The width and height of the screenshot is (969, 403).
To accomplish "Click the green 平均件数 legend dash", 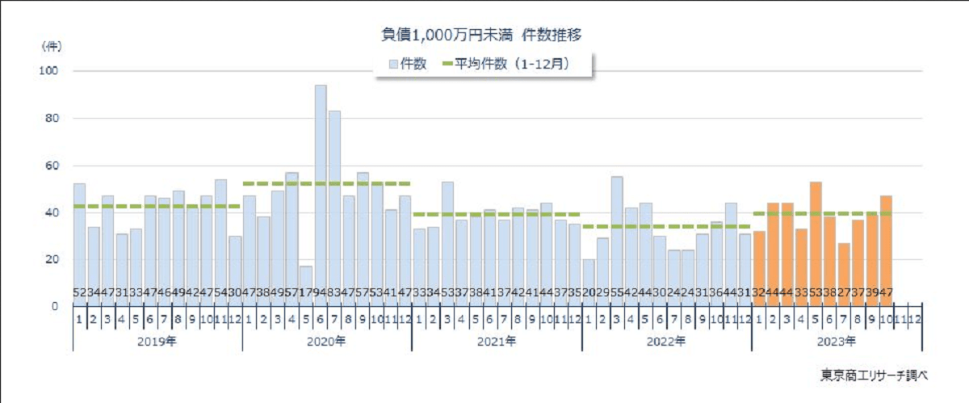I will coord(454,65).
